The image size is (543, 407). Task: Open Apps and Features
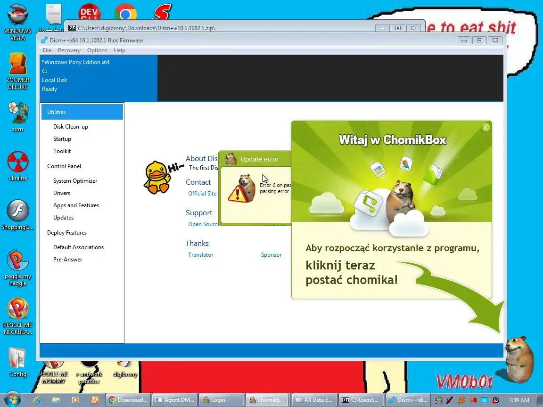tap(76, 205)
